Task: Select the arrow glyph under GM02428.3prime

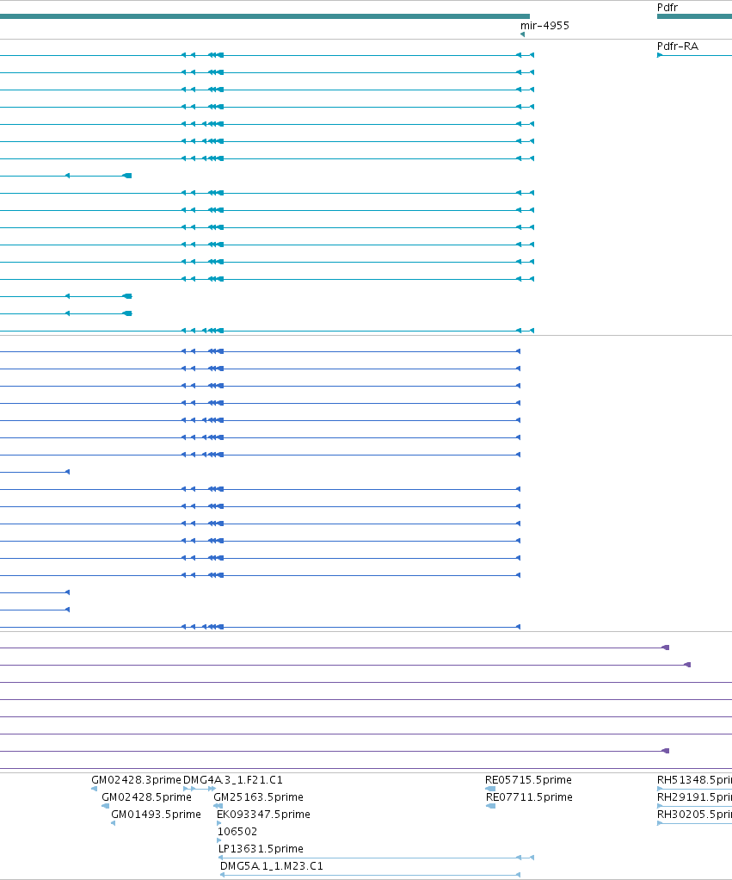Action: click(x=94, y=789)
